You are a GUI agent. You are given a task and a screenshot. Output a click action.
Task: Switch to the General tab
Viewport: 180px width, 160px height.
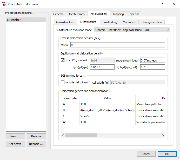[x=58, y=14]
